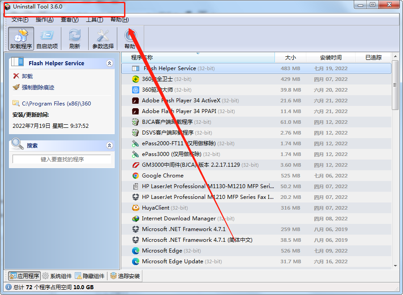Image resolution: width=403 pixels, height=295 pixels.
Task: Click the 卸载 uninstall link
Action: [x=27, y=76]
